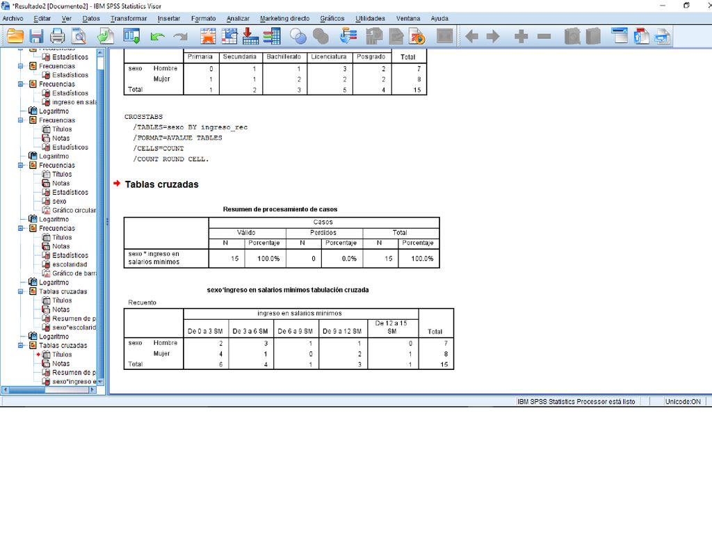Click the outline pane scroll-up arrow
Screen dimensions: 712x534
click(100, 53)
